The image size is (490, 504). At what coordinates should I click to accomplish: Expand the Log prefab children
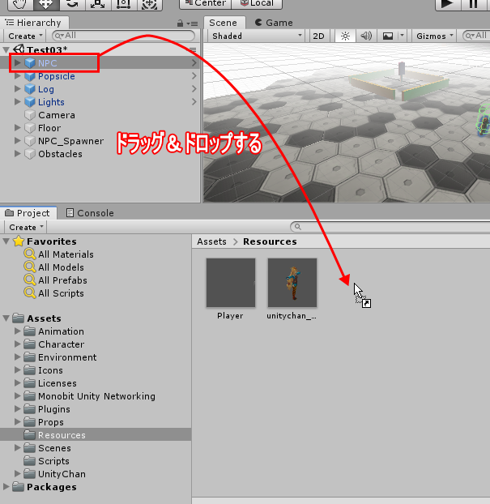tap(18, 88)
